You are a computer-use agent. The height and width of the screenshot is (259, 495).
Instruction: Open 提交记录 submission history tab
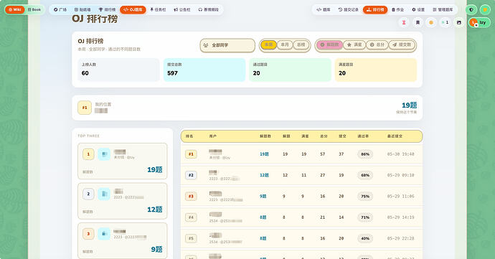[x=348, y=10]
